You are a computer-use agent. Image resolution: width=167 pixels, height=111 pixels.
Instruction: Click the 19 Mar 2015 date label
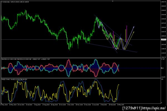pyautogui.click(x=121, y=105)
